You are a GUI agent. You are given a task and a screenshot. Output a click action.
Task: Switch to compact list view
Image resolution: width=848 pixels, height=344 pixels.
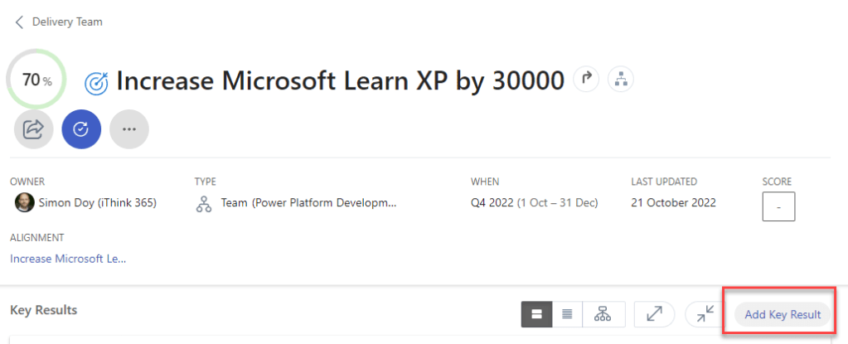(567, 314)
